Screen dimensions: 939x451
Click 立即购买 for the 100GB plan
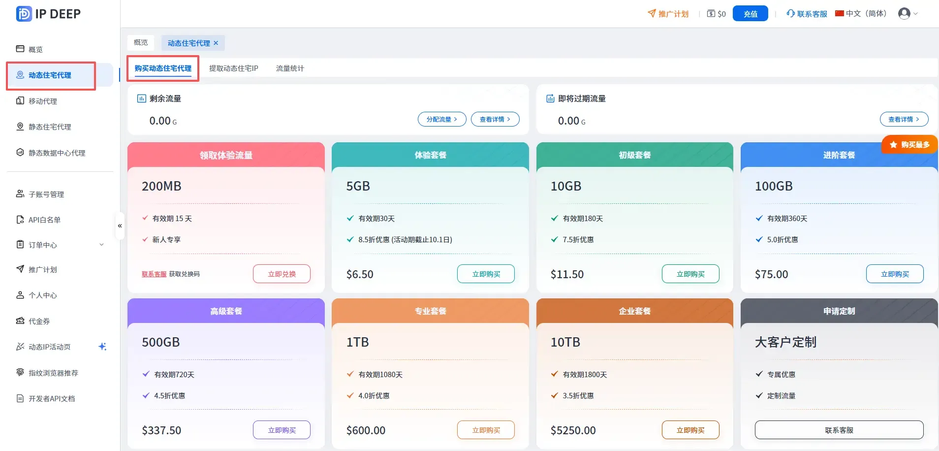pyautogui.click(x=895, y=274)
